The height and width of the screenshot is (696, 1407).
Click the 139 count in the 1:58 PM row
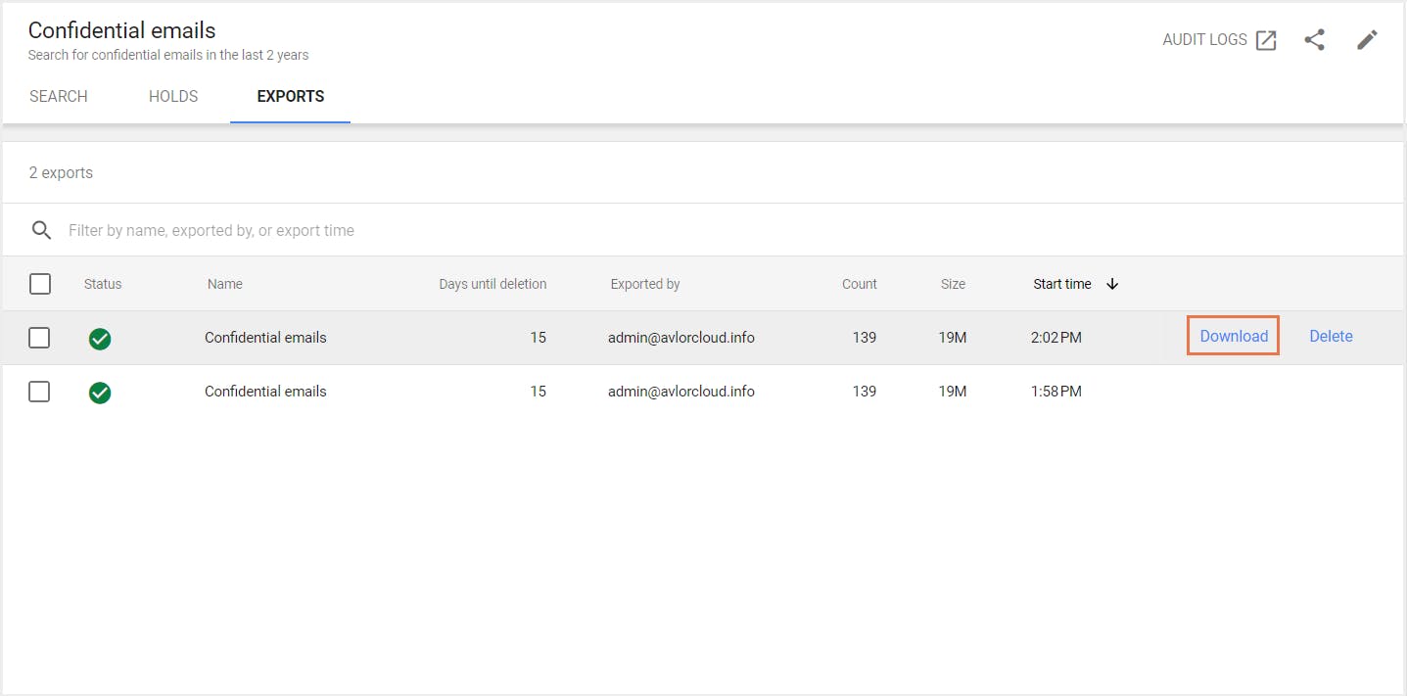click(865, 392)
